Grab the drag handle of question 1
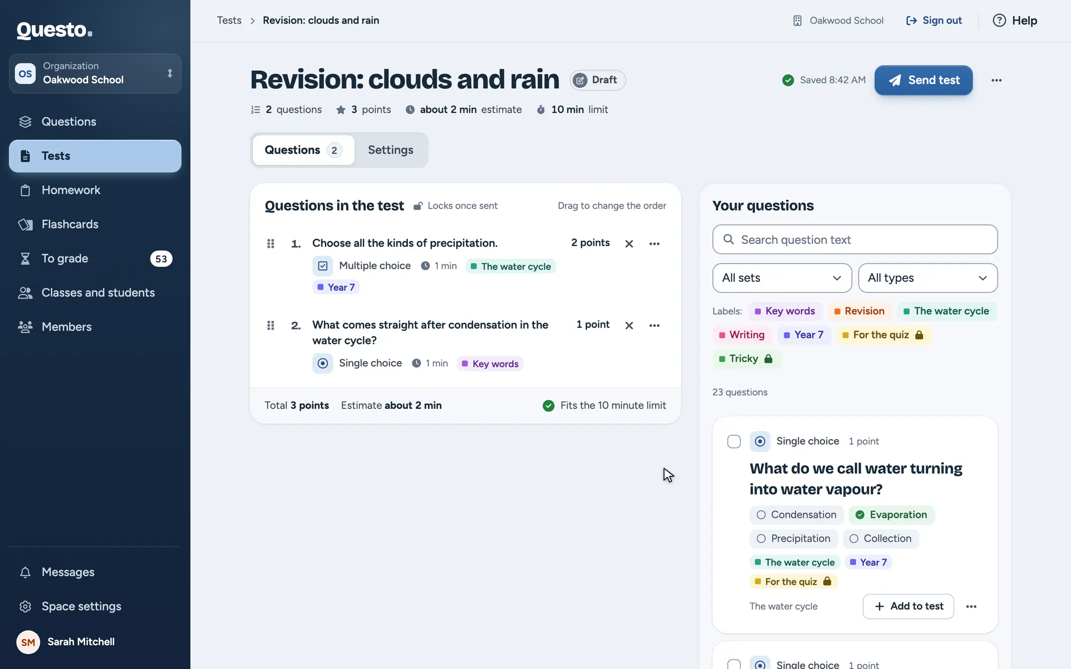 pos(271,243)
